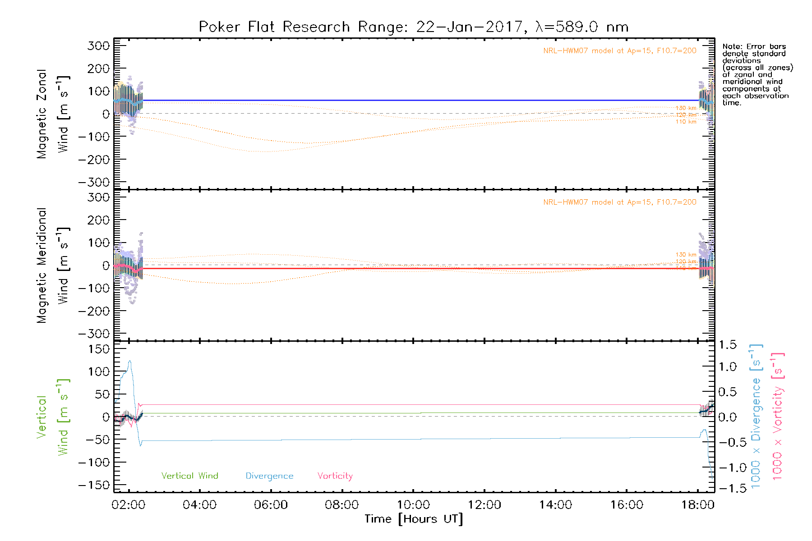Click the NRL-HWM07 model label in zonal panel

(x=620, y=50)
